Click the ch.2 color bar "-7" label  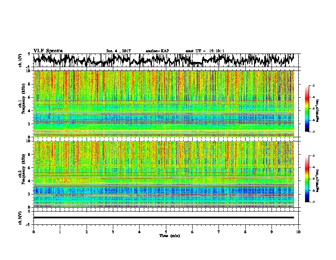tap(313, 202)
